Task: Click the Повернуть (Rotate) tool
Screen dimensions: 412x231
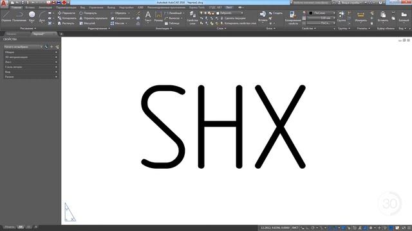Action: click(88, 13)
